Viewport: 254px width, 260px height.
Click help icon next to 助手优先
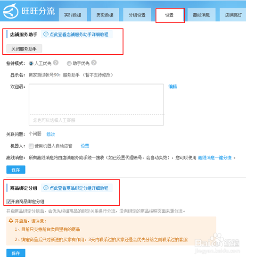tap(94, 63)
